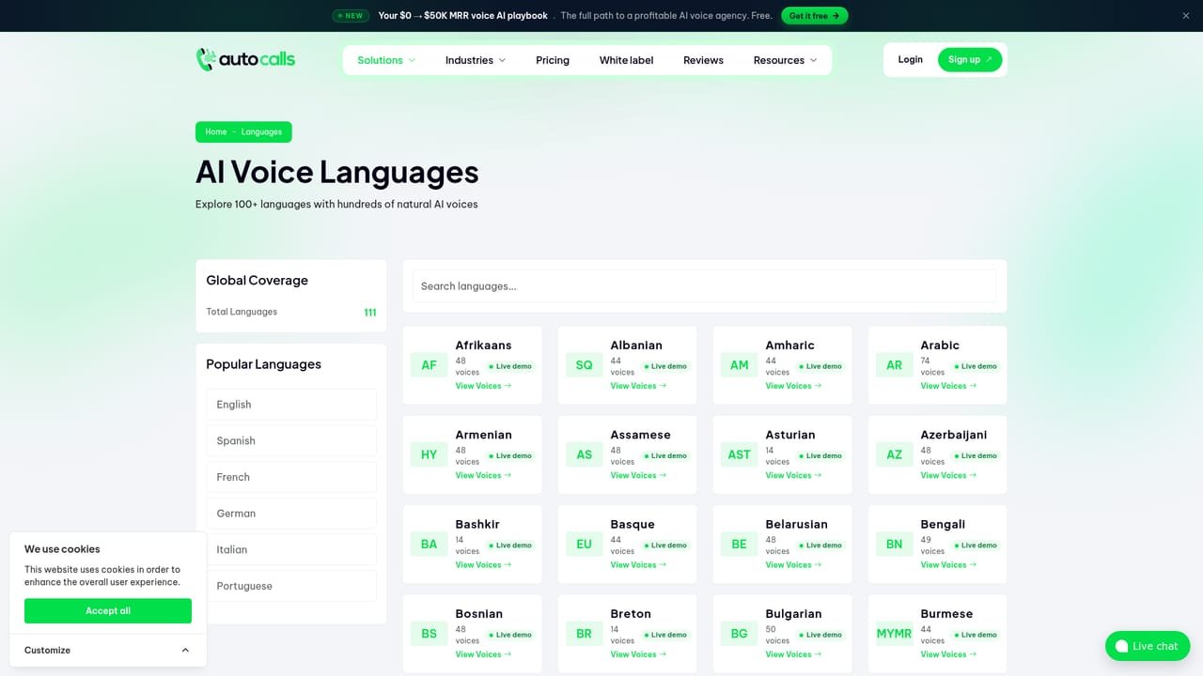1203x676 pixels.
Task: Open the White label page
Action: (x=626, y=60)
